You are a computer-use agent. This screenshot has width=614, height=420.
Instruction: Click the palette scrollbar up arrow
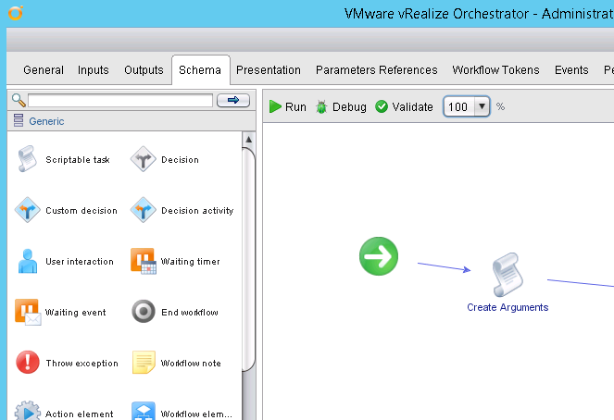pyautogui.click(x=248, y=139)
